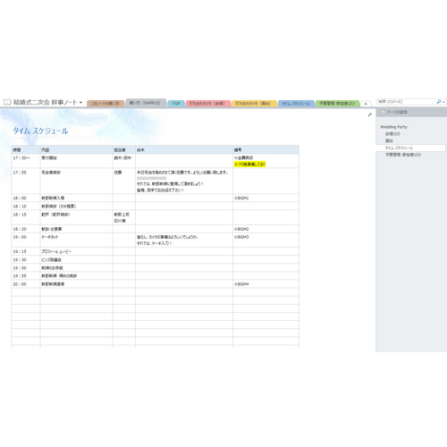This screenshot has width=447, height=447.
Task: Open the green 予算管理 section tab
Action: (x=338, y=104)
